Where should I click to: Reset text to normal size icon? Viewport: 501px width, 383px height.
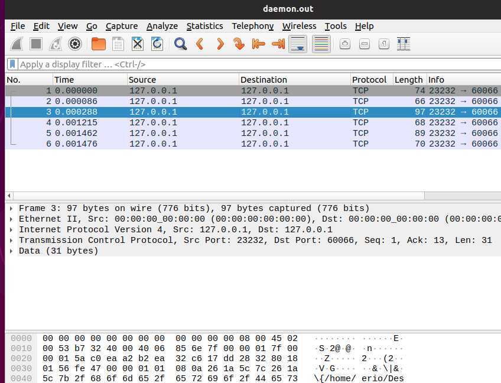pyautogui.click(x=384, y=44)
